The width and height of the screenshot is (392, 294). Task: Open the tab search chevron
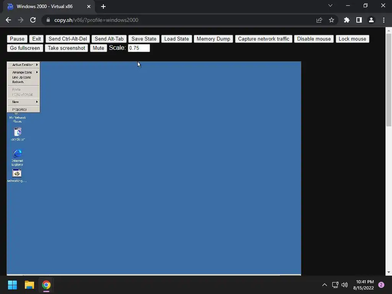[x=330, y=5]
